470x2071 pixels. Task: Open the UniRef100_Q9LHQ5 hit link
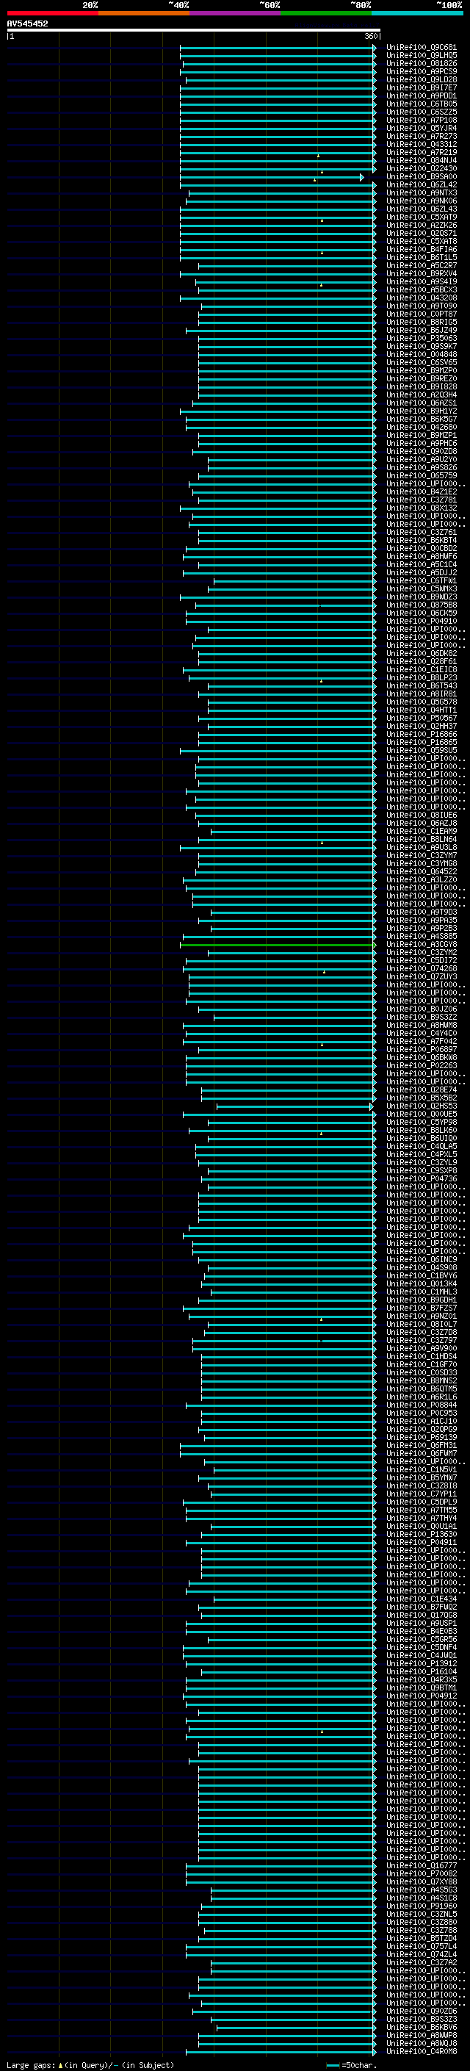click(x=421, y=56)
